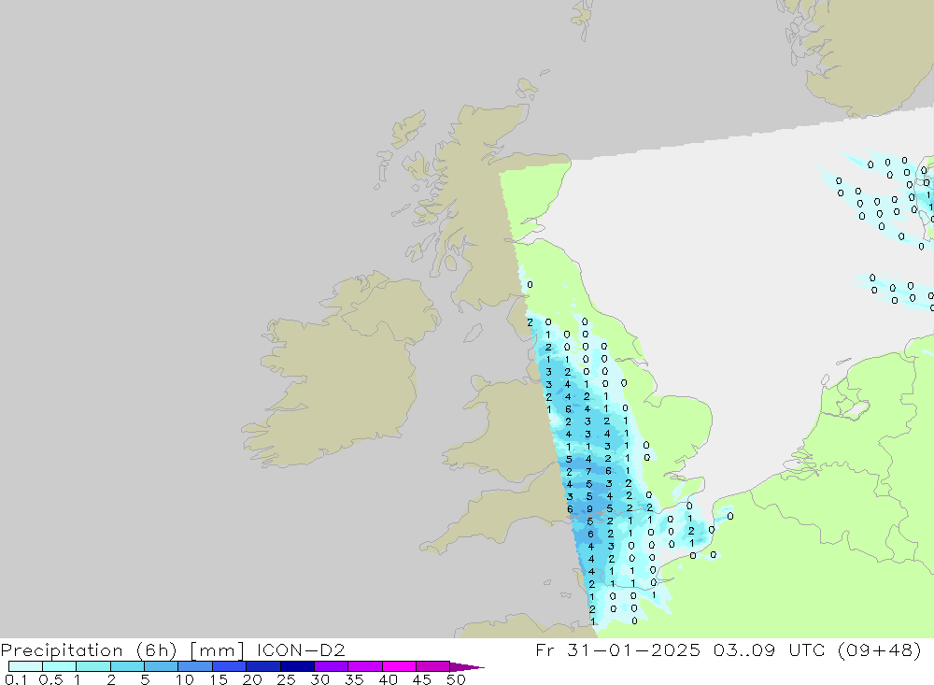The height and width of the screenshot is (685, 934).
Task: Select legend swatch between 2 and 5
Action: click(127, 666)
